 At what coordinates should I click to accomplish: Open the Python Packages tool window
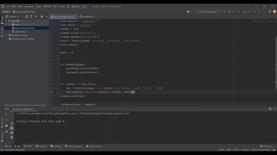coord(73,146)
